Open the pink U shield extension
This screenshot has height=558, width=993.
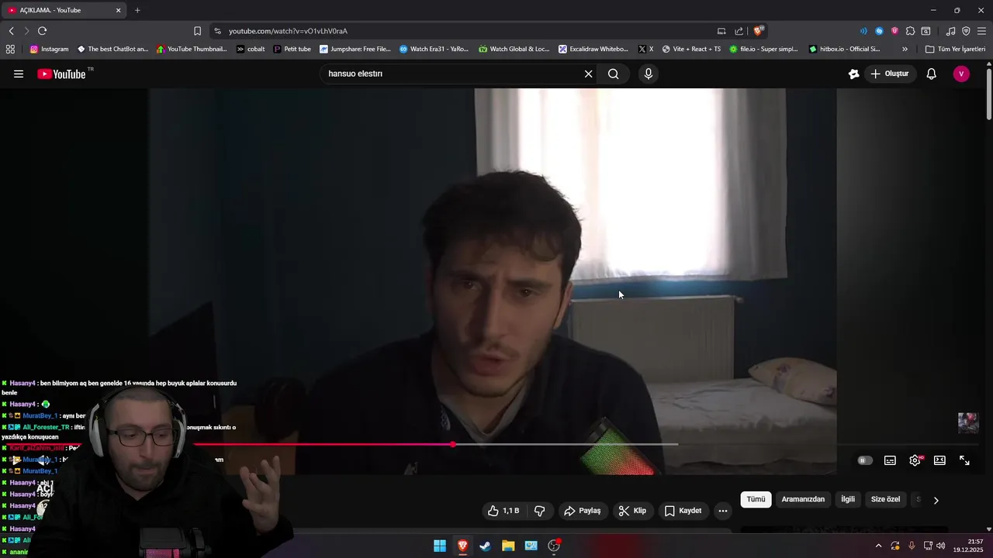pyautogui.click(x=894, y=31)
